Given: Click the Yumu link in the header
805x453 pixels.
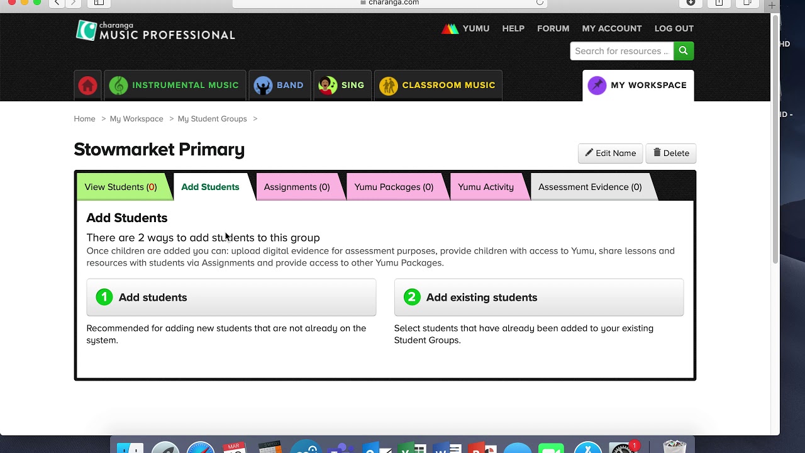Looking at the screenshot, I should 465,28.
